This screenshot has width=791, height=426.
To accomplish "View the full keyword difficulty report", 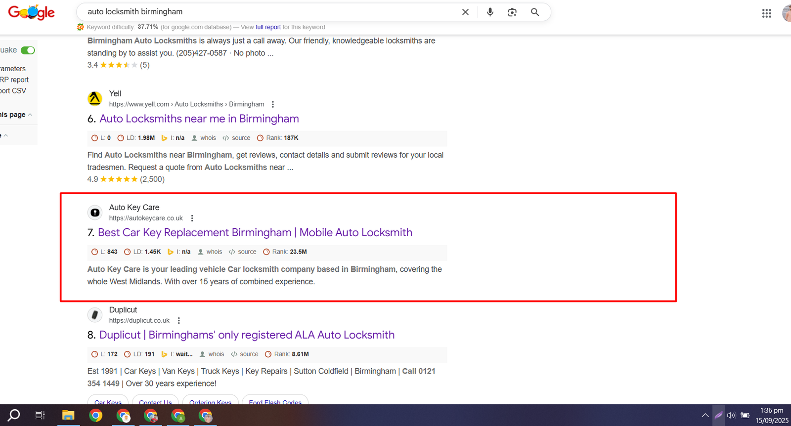I will (268, 27).
